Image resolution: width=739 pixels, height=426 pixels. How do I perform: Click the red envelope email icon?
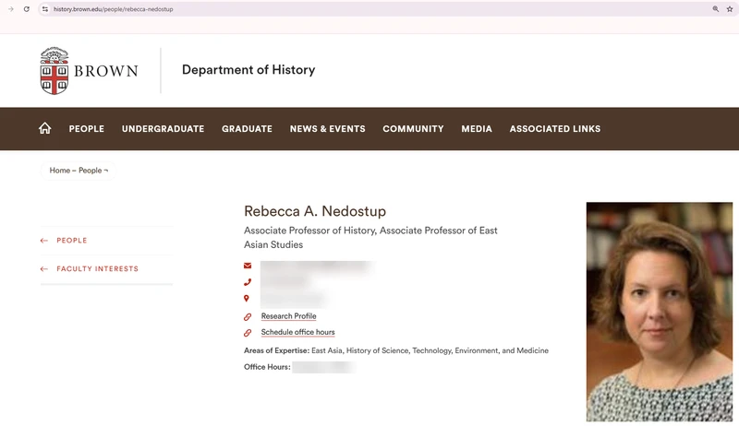[x=248, y=266]
